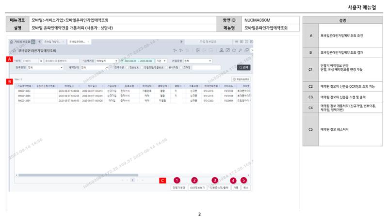Go to page 1 in pagination
388x218 pixels.
tap(132, 180)
